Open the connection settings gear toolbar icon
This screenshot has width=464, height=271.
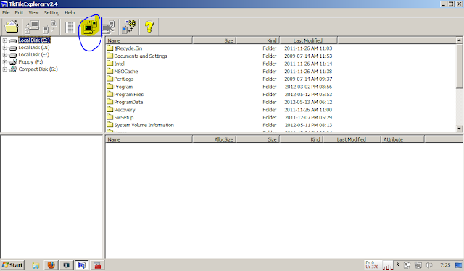(129, 27)
